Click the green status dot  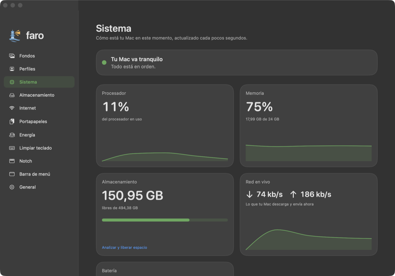coord(104,62)
